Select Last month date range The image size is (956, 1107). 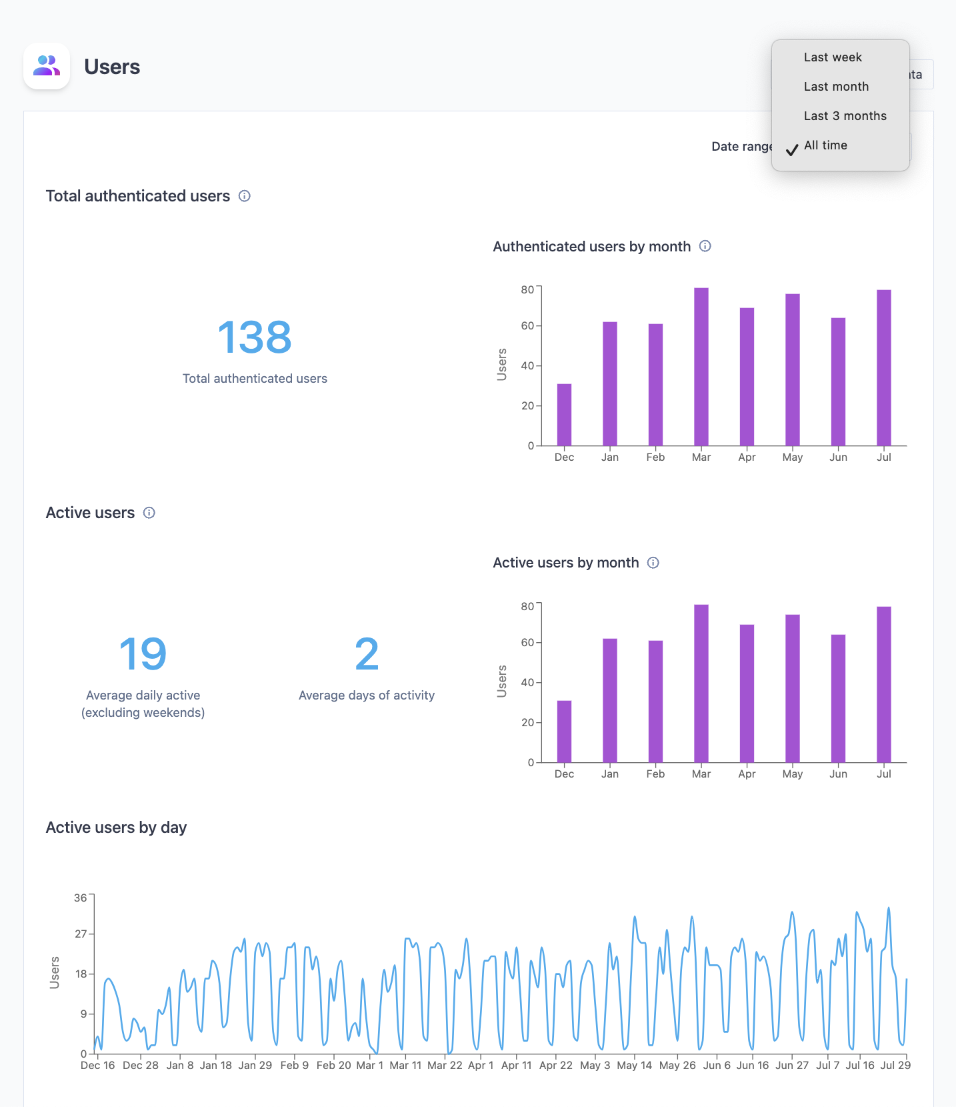(x=841, y=87)
